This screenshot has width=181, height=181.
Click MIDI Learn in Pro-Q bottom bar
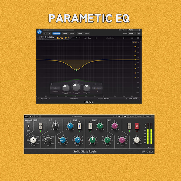[x=44, y=99]
